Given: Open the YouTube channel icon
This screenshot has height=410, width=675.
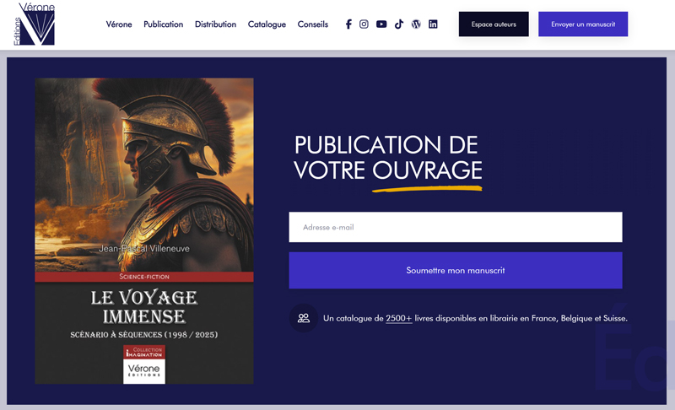Looking at the screenshot, I should click(x=381, y=24).
